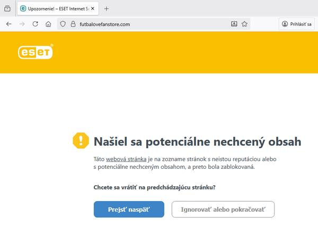Open the recent tabs list icon
This screenshot has width=318, height=226.
pos(7,8)
